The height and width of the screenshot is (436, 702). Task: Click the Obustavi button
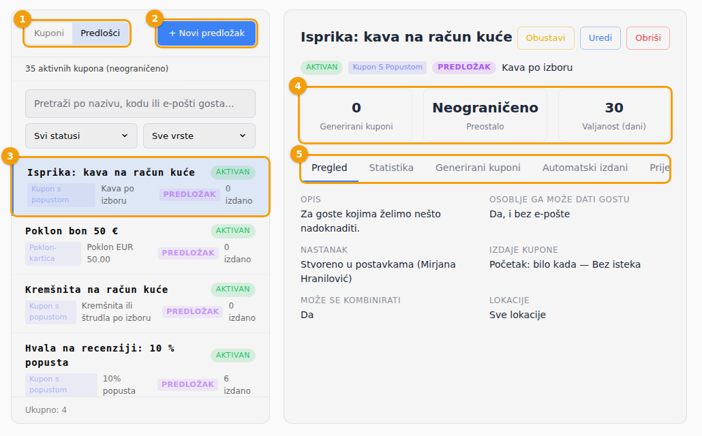pyautogui.click(x=545, y=38)
